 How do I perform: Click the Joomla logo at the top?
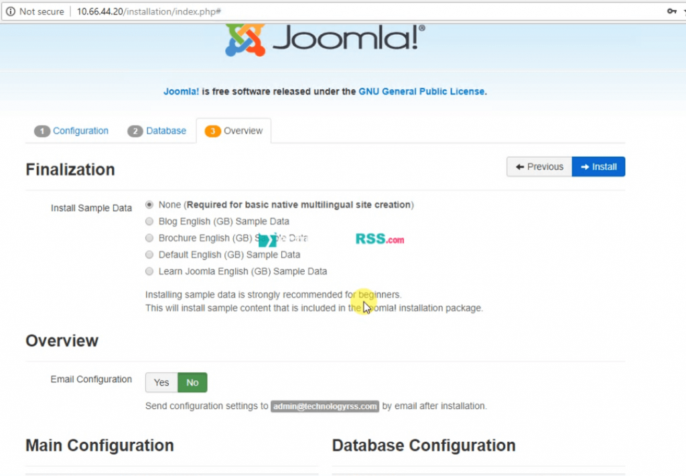point(325,40)
